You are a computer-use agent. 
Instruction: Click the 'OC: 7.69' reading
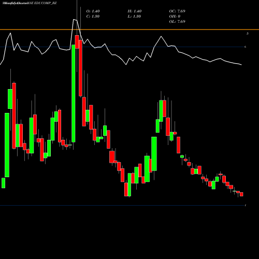pos(177,11)
